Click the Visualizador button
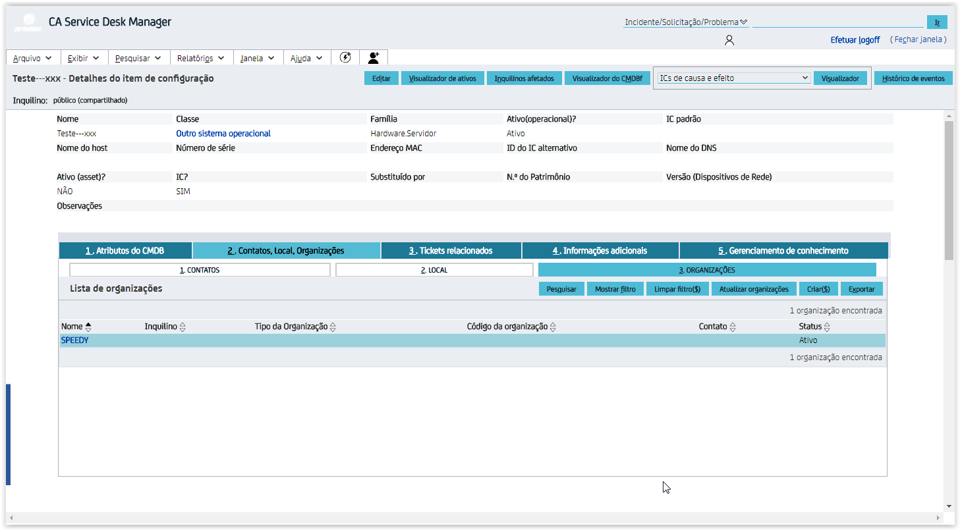The height and width of the screenshot is (530, 960). (840, 78)
